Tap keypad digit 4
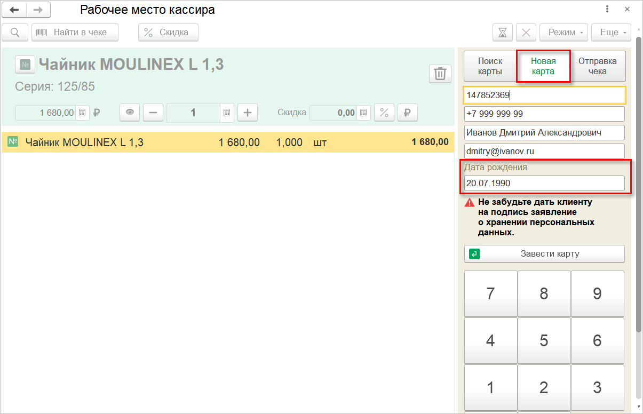Image resolution: width=643 pixels, height=414 pixels. point(490,340)
